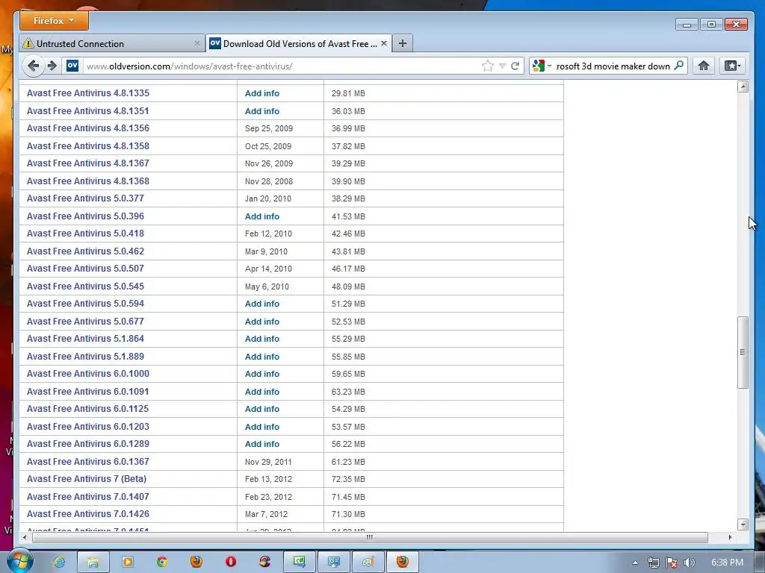Open Avast Free Antivirus 6.0.1000 link
Screen dimensions: 765x573
(x=88, y=374)
